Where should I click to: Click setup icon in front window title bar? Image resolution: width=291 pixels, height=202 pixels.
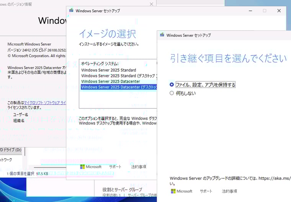click(x=162, y=35)
